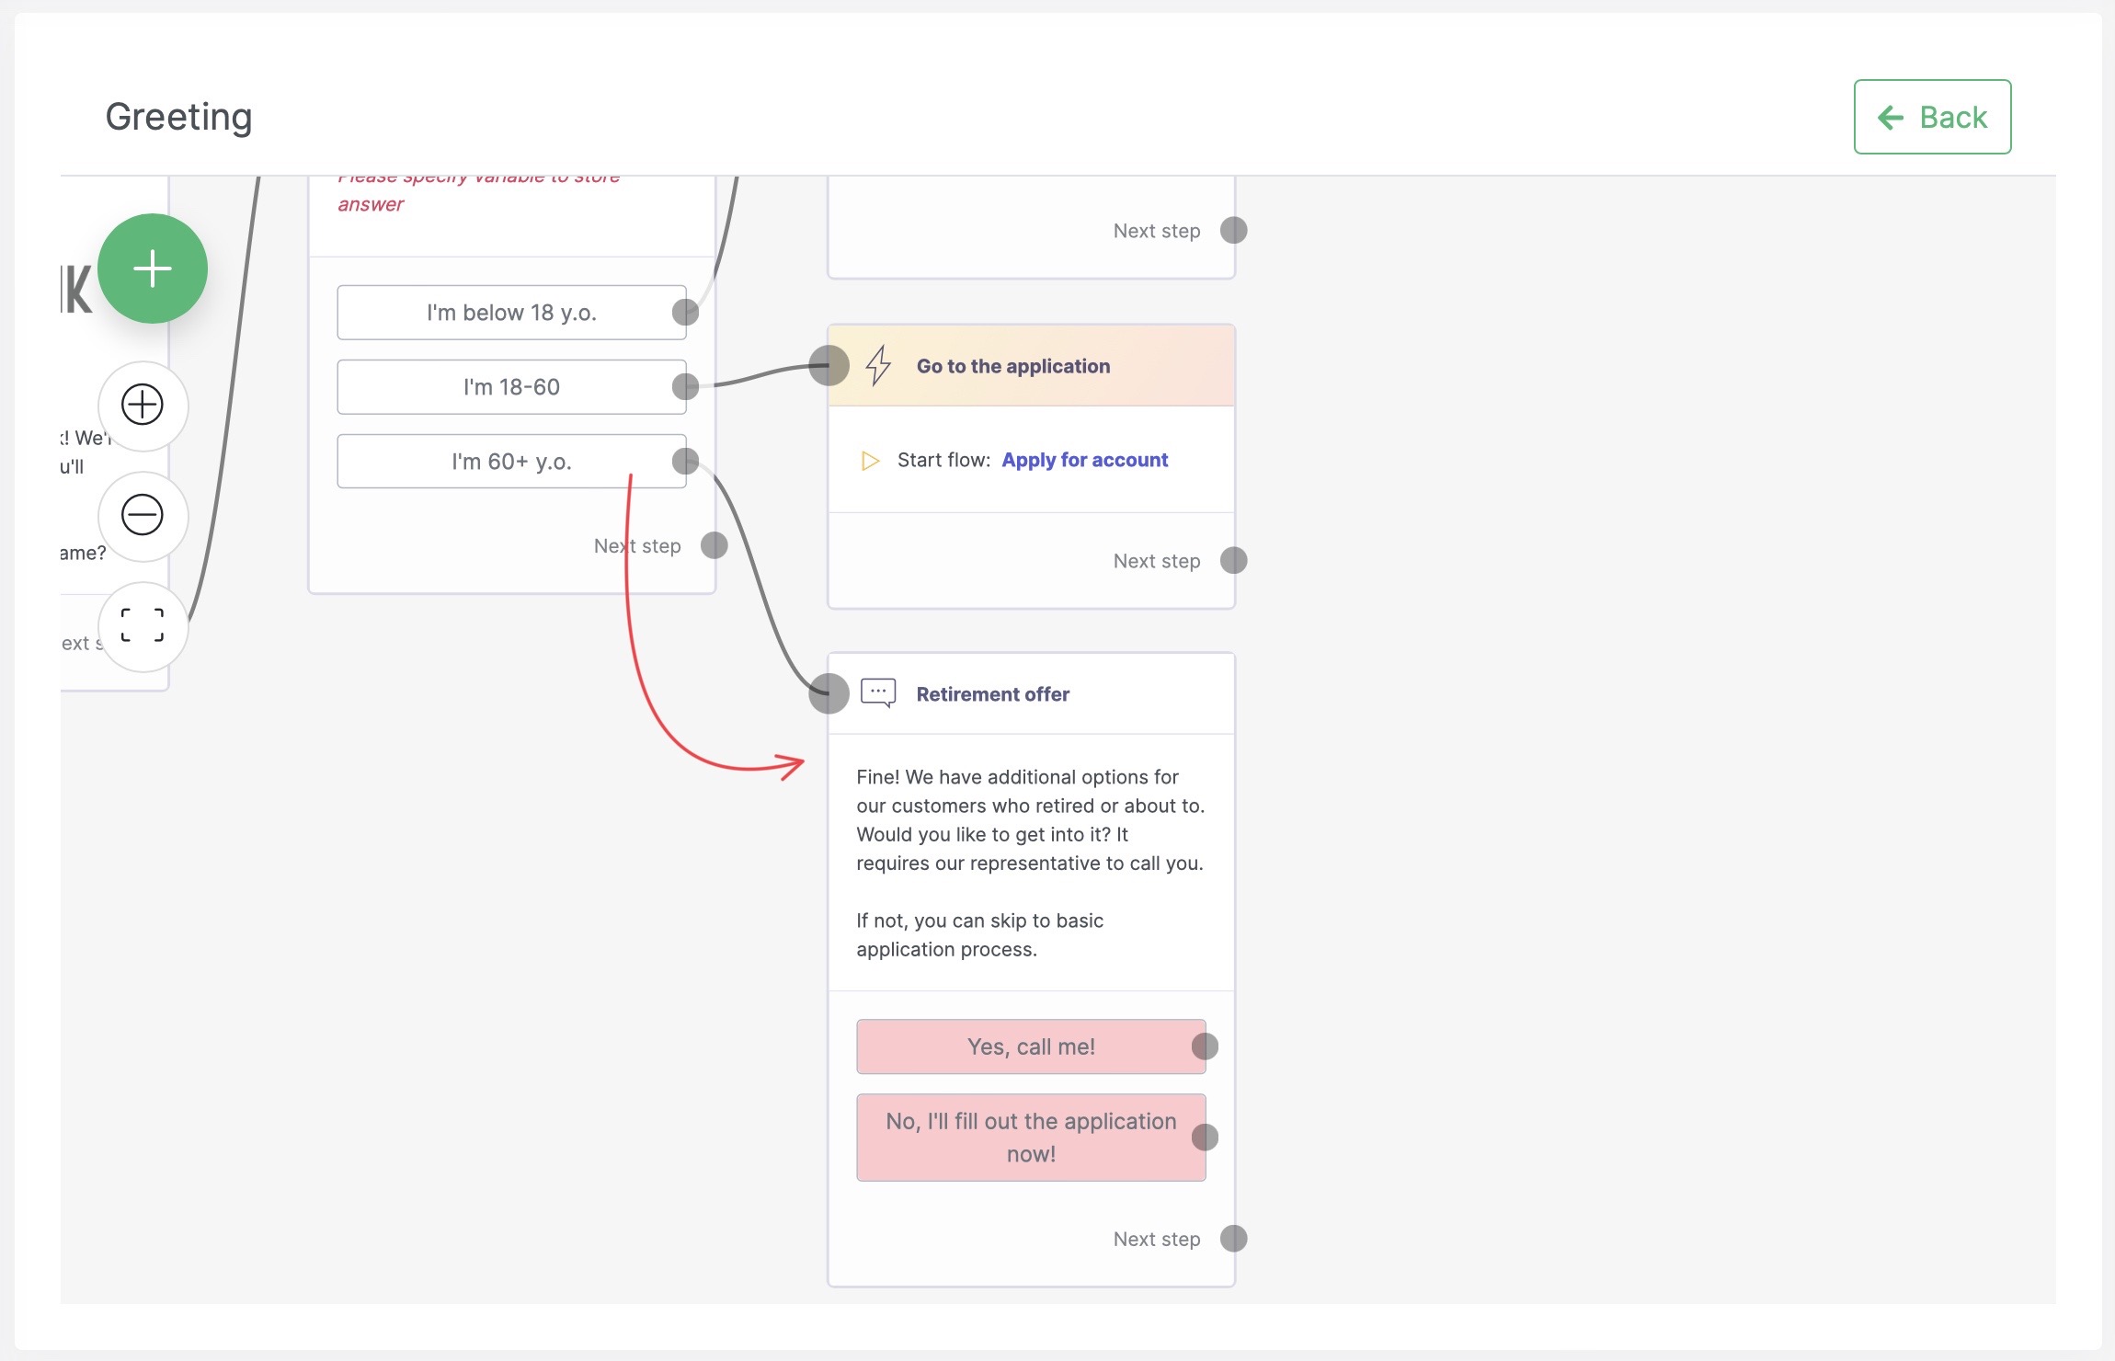Fit flow to screen with fullscreen icon

(x=143, y=625)
